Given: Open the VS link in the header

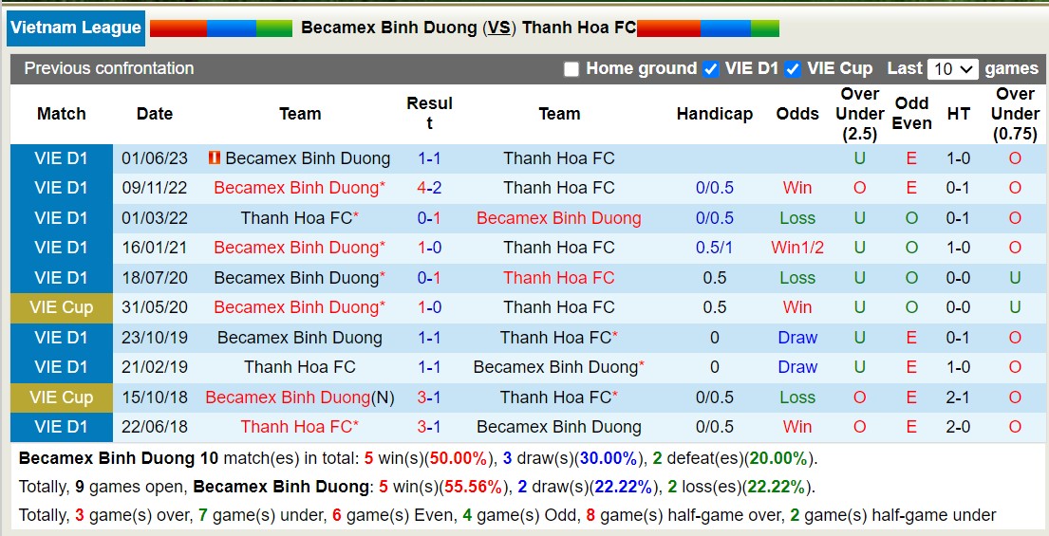Looking at the screenshot, I should (498, 28).
